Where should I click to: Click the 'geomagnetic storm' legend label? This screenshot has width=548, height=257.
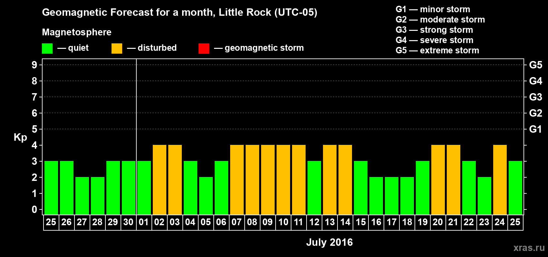click(264, 48)
